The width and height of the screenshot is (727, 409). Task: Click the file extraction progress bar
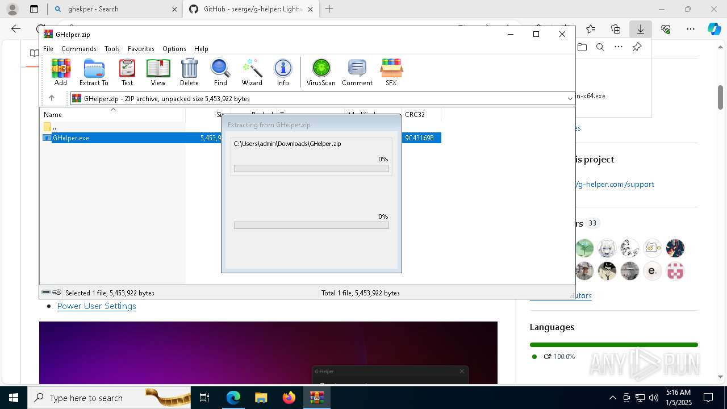[x=311, y=168]
